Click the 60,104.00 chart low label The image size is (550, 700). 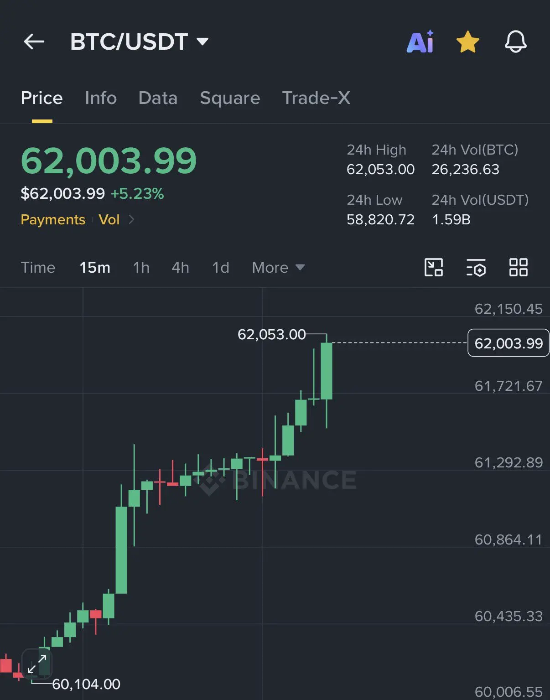coord(86,684)
